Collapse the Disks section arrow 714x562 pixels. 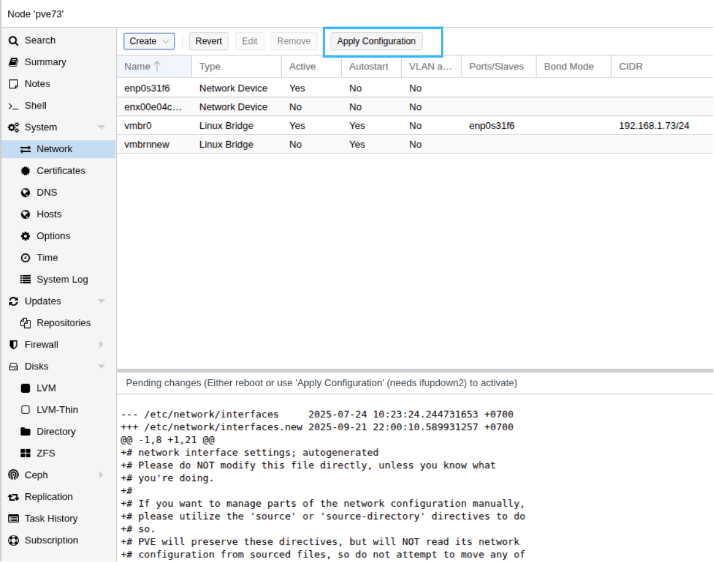pyautogui.click(x=101, y=366)
